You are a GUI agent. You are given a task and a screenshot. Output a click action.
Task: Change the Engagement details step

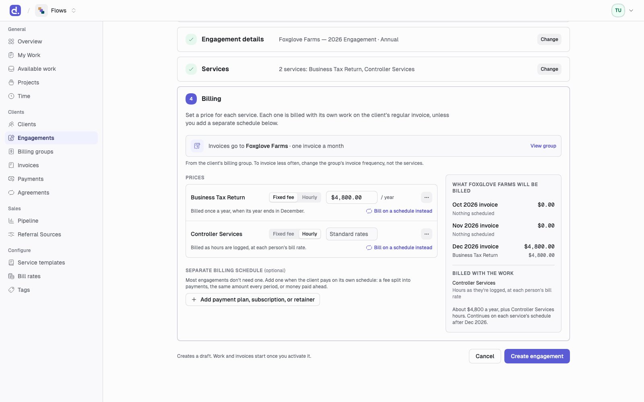coord(549,39)
